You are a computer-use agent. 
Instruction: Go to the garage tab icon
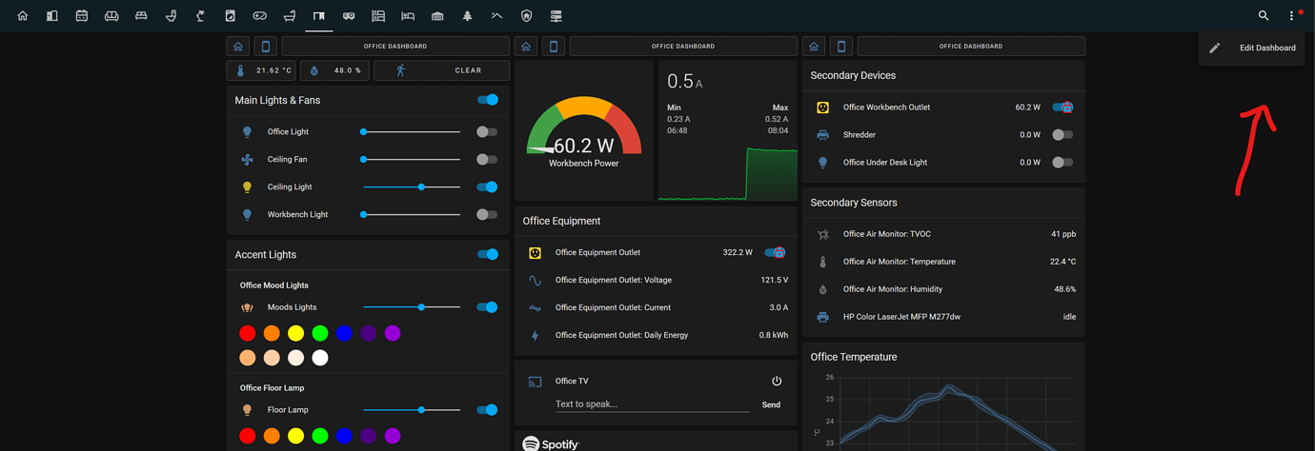[437, 16]
